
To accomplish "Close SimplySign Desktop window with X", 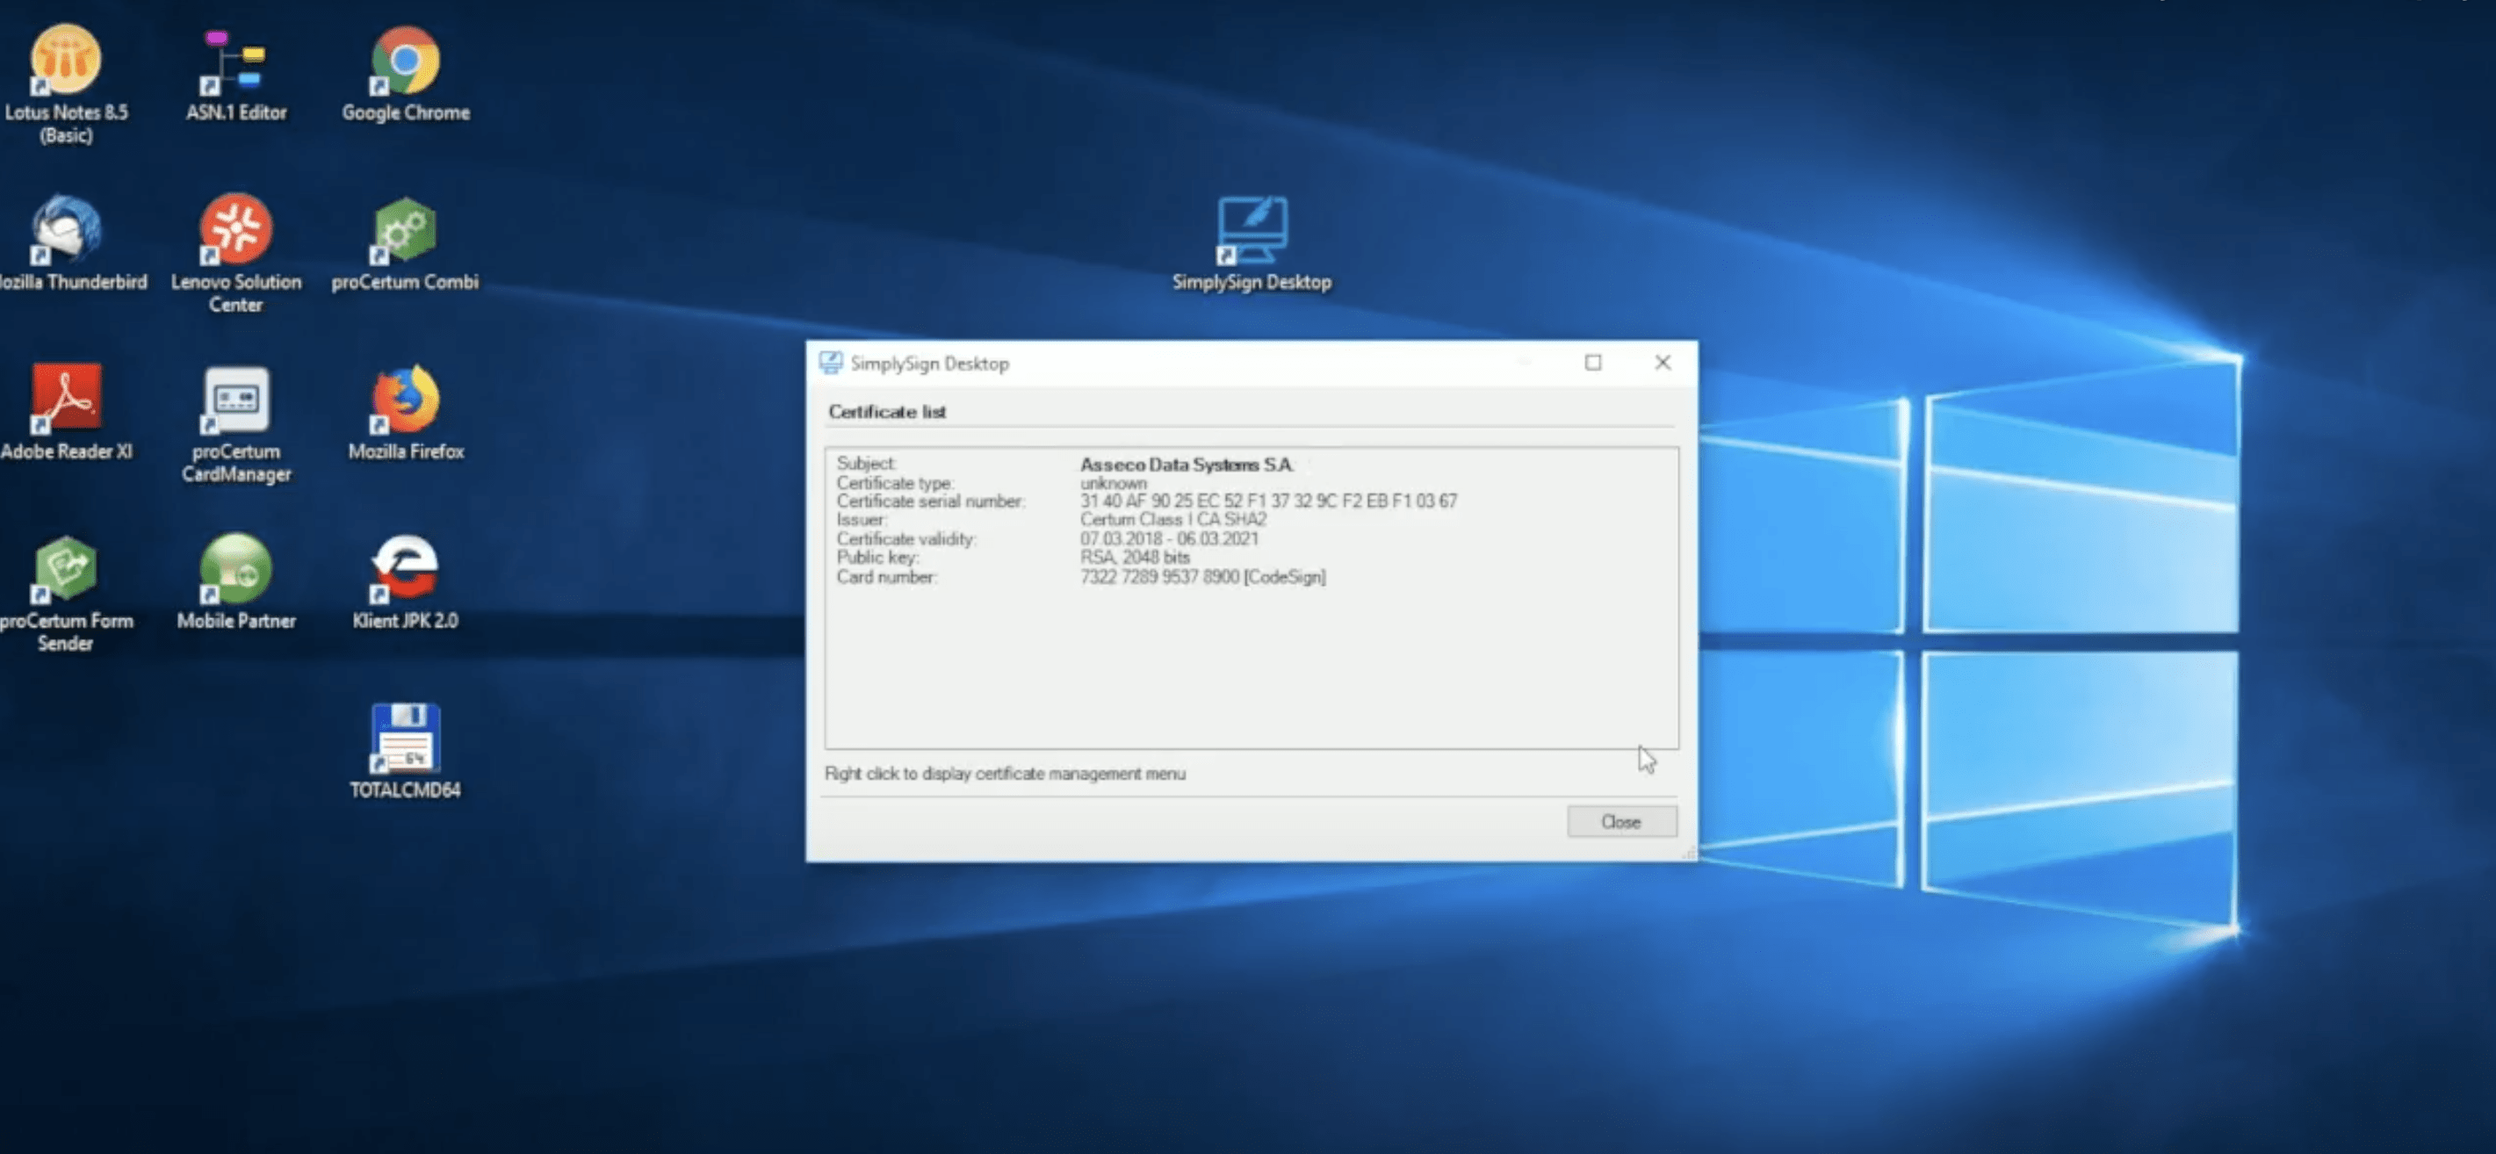I will click(1663, 362).
